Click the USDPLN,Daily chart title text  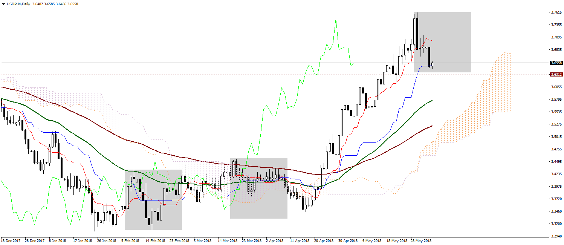click(18, 4)
